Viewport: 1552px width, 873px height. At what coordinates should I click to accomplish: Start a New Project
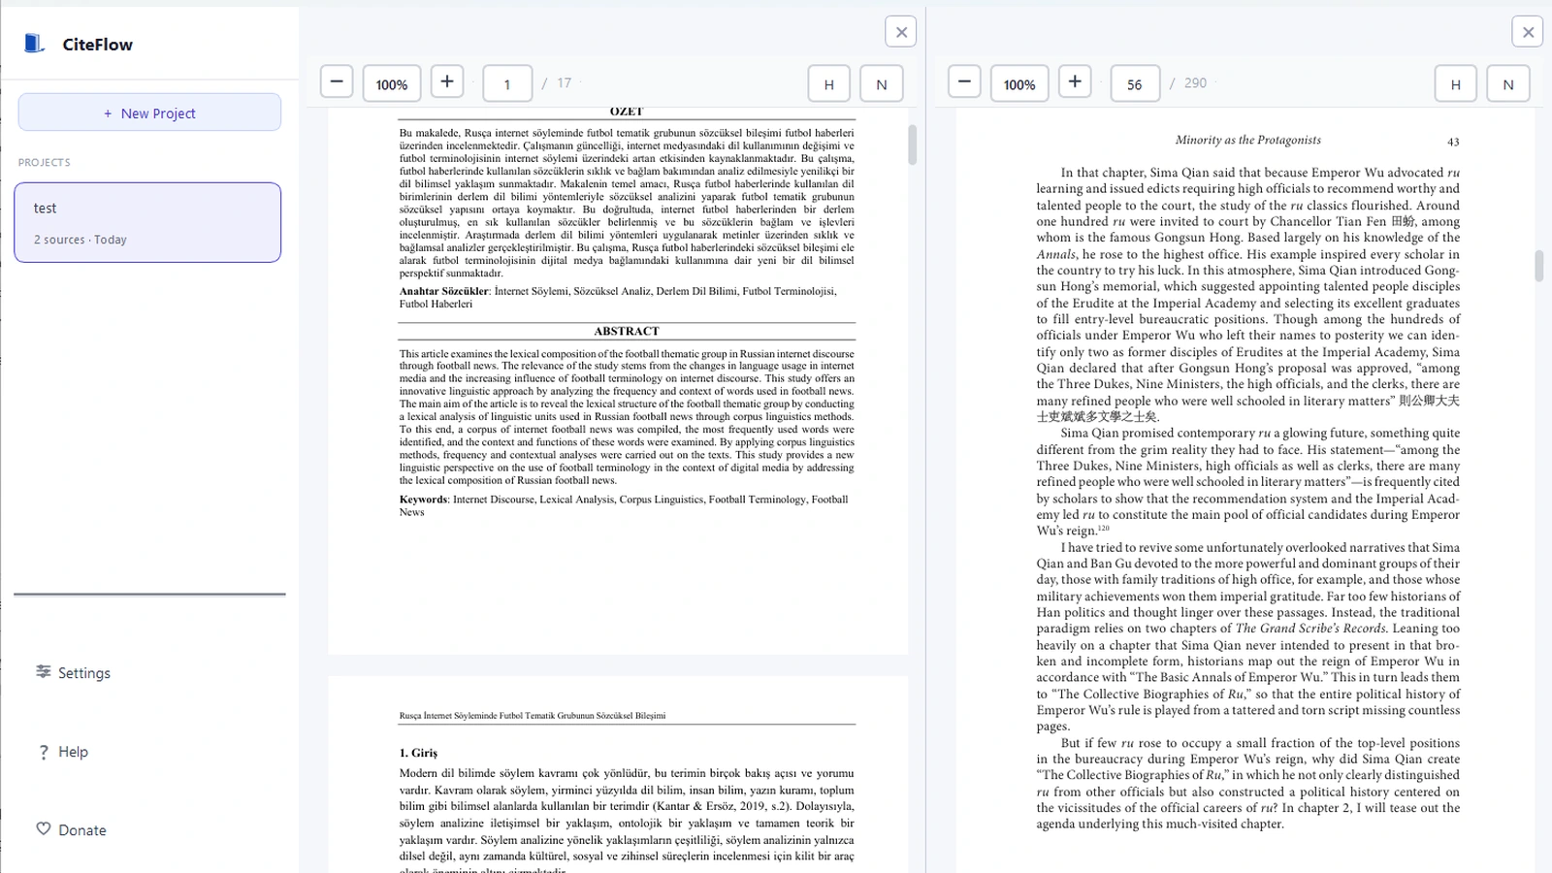coord(149,112)
